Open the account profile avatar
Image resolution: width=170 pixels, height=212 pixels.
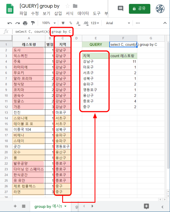click(x=160, y=9)
